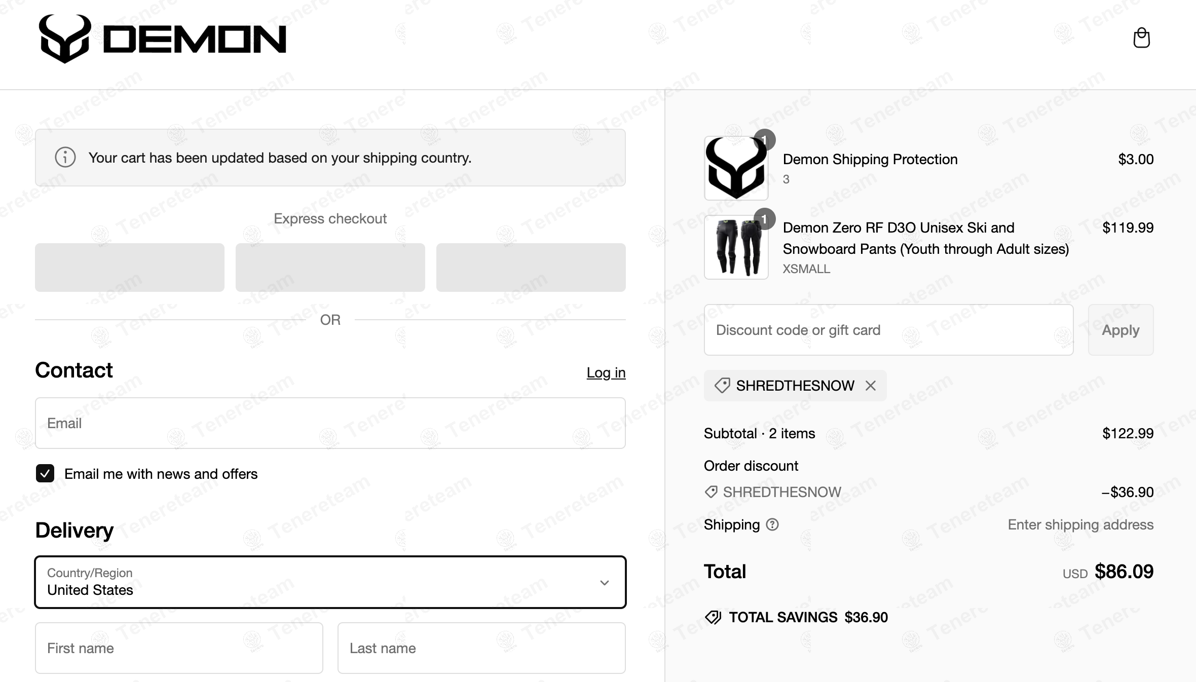Click the shipping help question mark icon
Viewport: 1196px width, 682px height.
[x=772, y=524]
